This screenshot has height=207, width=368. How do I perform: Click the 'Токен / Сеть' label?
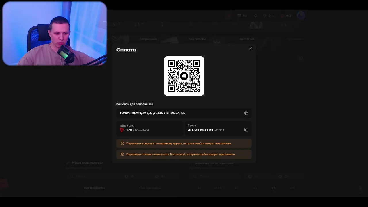point(127,126)
